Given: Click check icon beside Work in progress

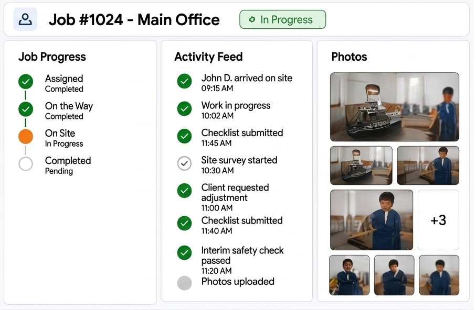Looking at the screenshot, I should (x=184, y=108).
